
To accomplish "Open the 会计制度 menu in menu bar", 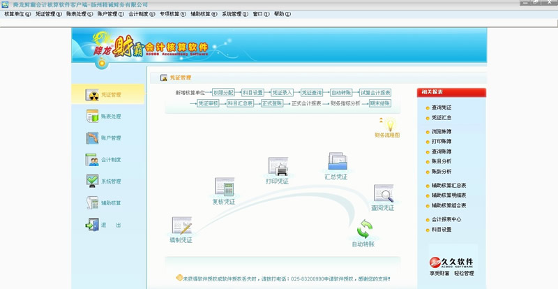I will [x=142, y=14].
